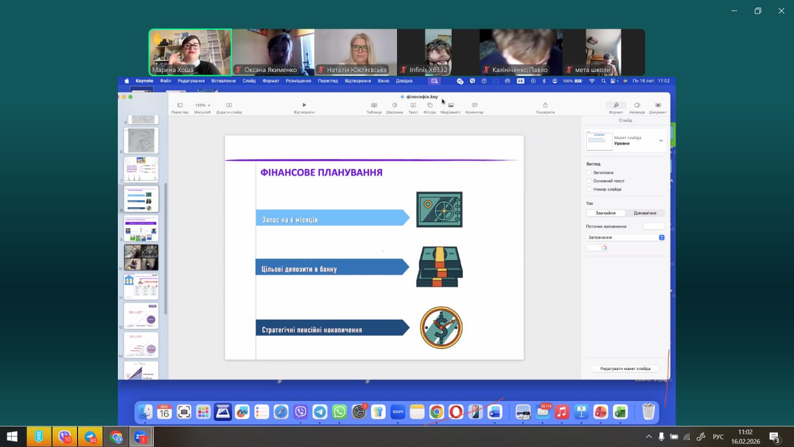The image size is (794, 447).
Task: Open the Фігура shapes tool
Action: [429, 106]
